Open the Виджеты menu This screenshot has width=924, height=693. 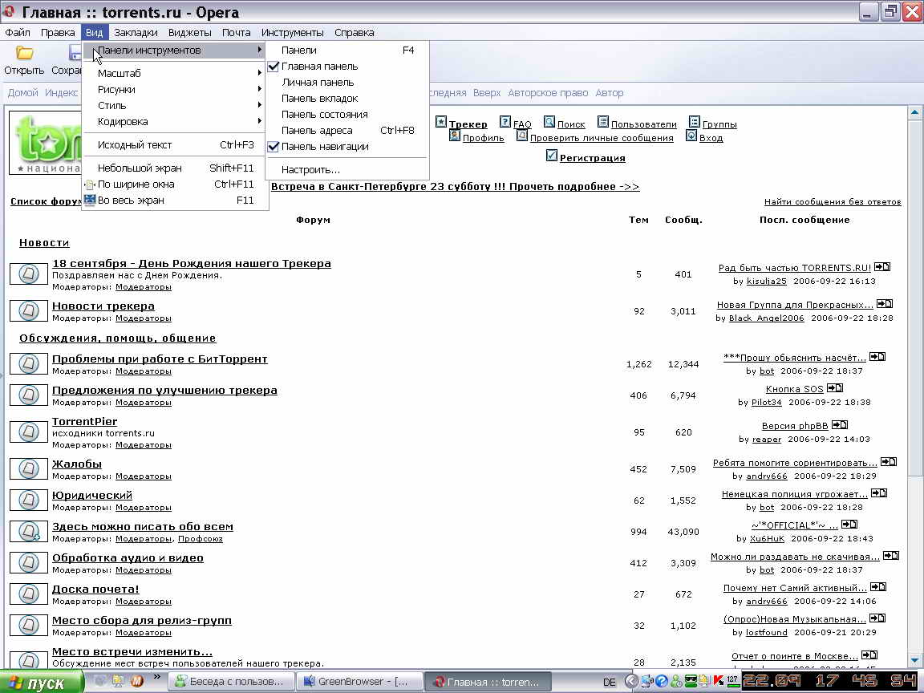click(x=190, y=32)
